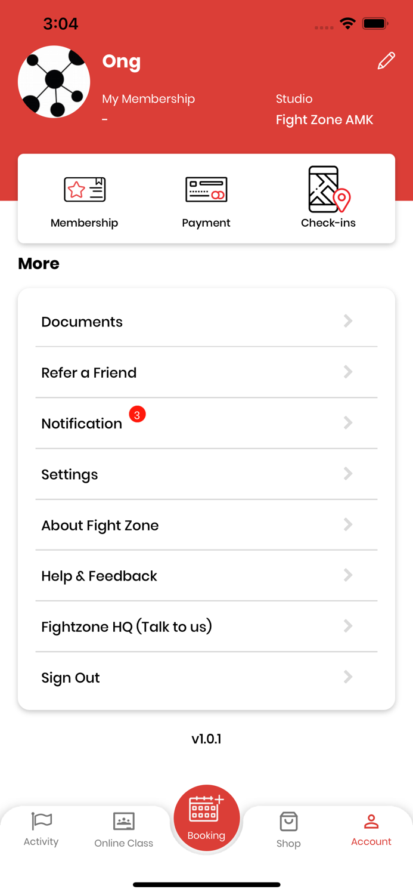Sign Out of the account
The height and width of the screenshot is (895, 413).
[206, 677]
